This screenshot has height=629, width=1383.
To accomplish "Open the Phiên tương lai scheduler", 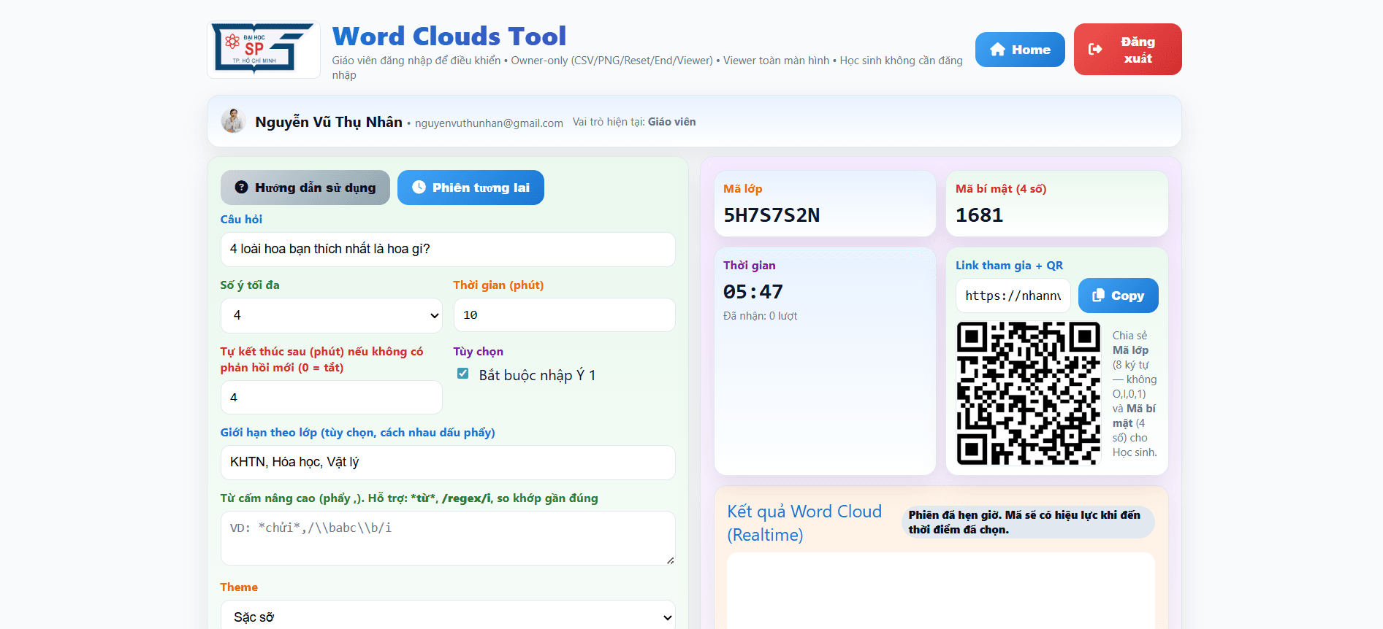I will pyautogui.click(x=470, y=188).
